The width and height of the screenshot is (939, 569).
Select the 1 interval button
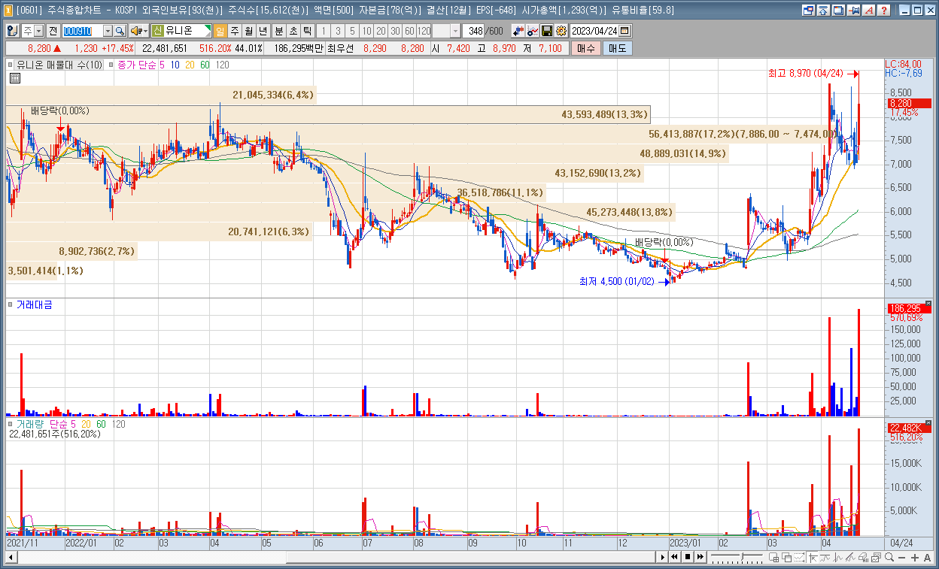[x=324, y=31]
